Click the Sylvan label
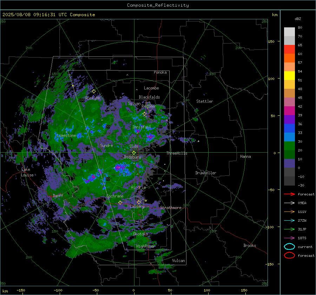 click(134, 104)
